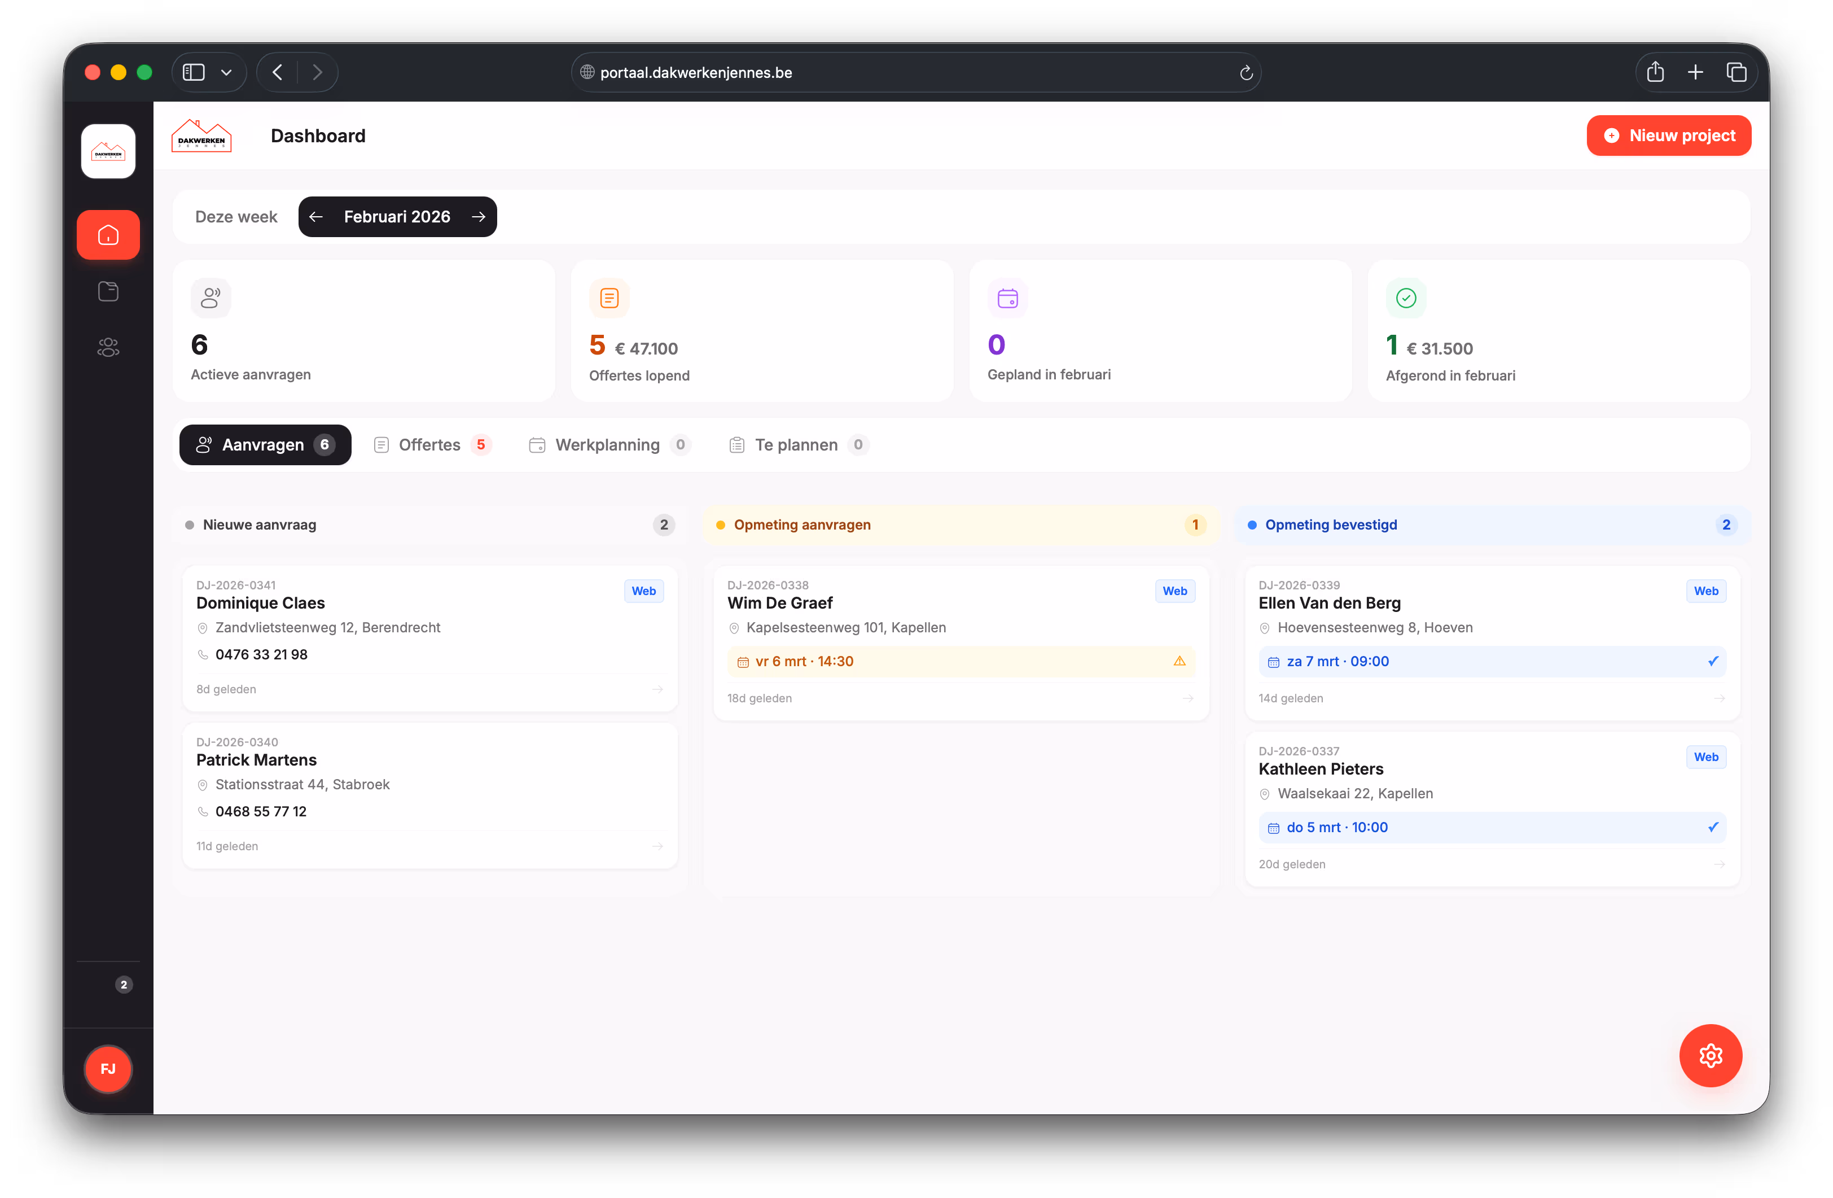This screenshot has width=1833, height=1198.
Task: Click the Dakwerken Jennes logo
Action: (202, 135)
